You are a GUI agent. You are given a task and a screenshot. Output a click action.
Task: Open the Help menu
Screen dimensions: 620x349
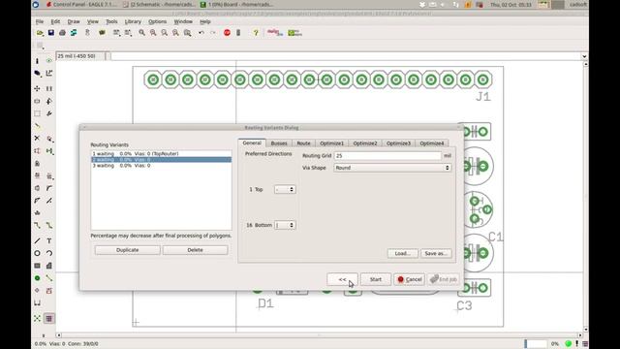pos(204,21)
